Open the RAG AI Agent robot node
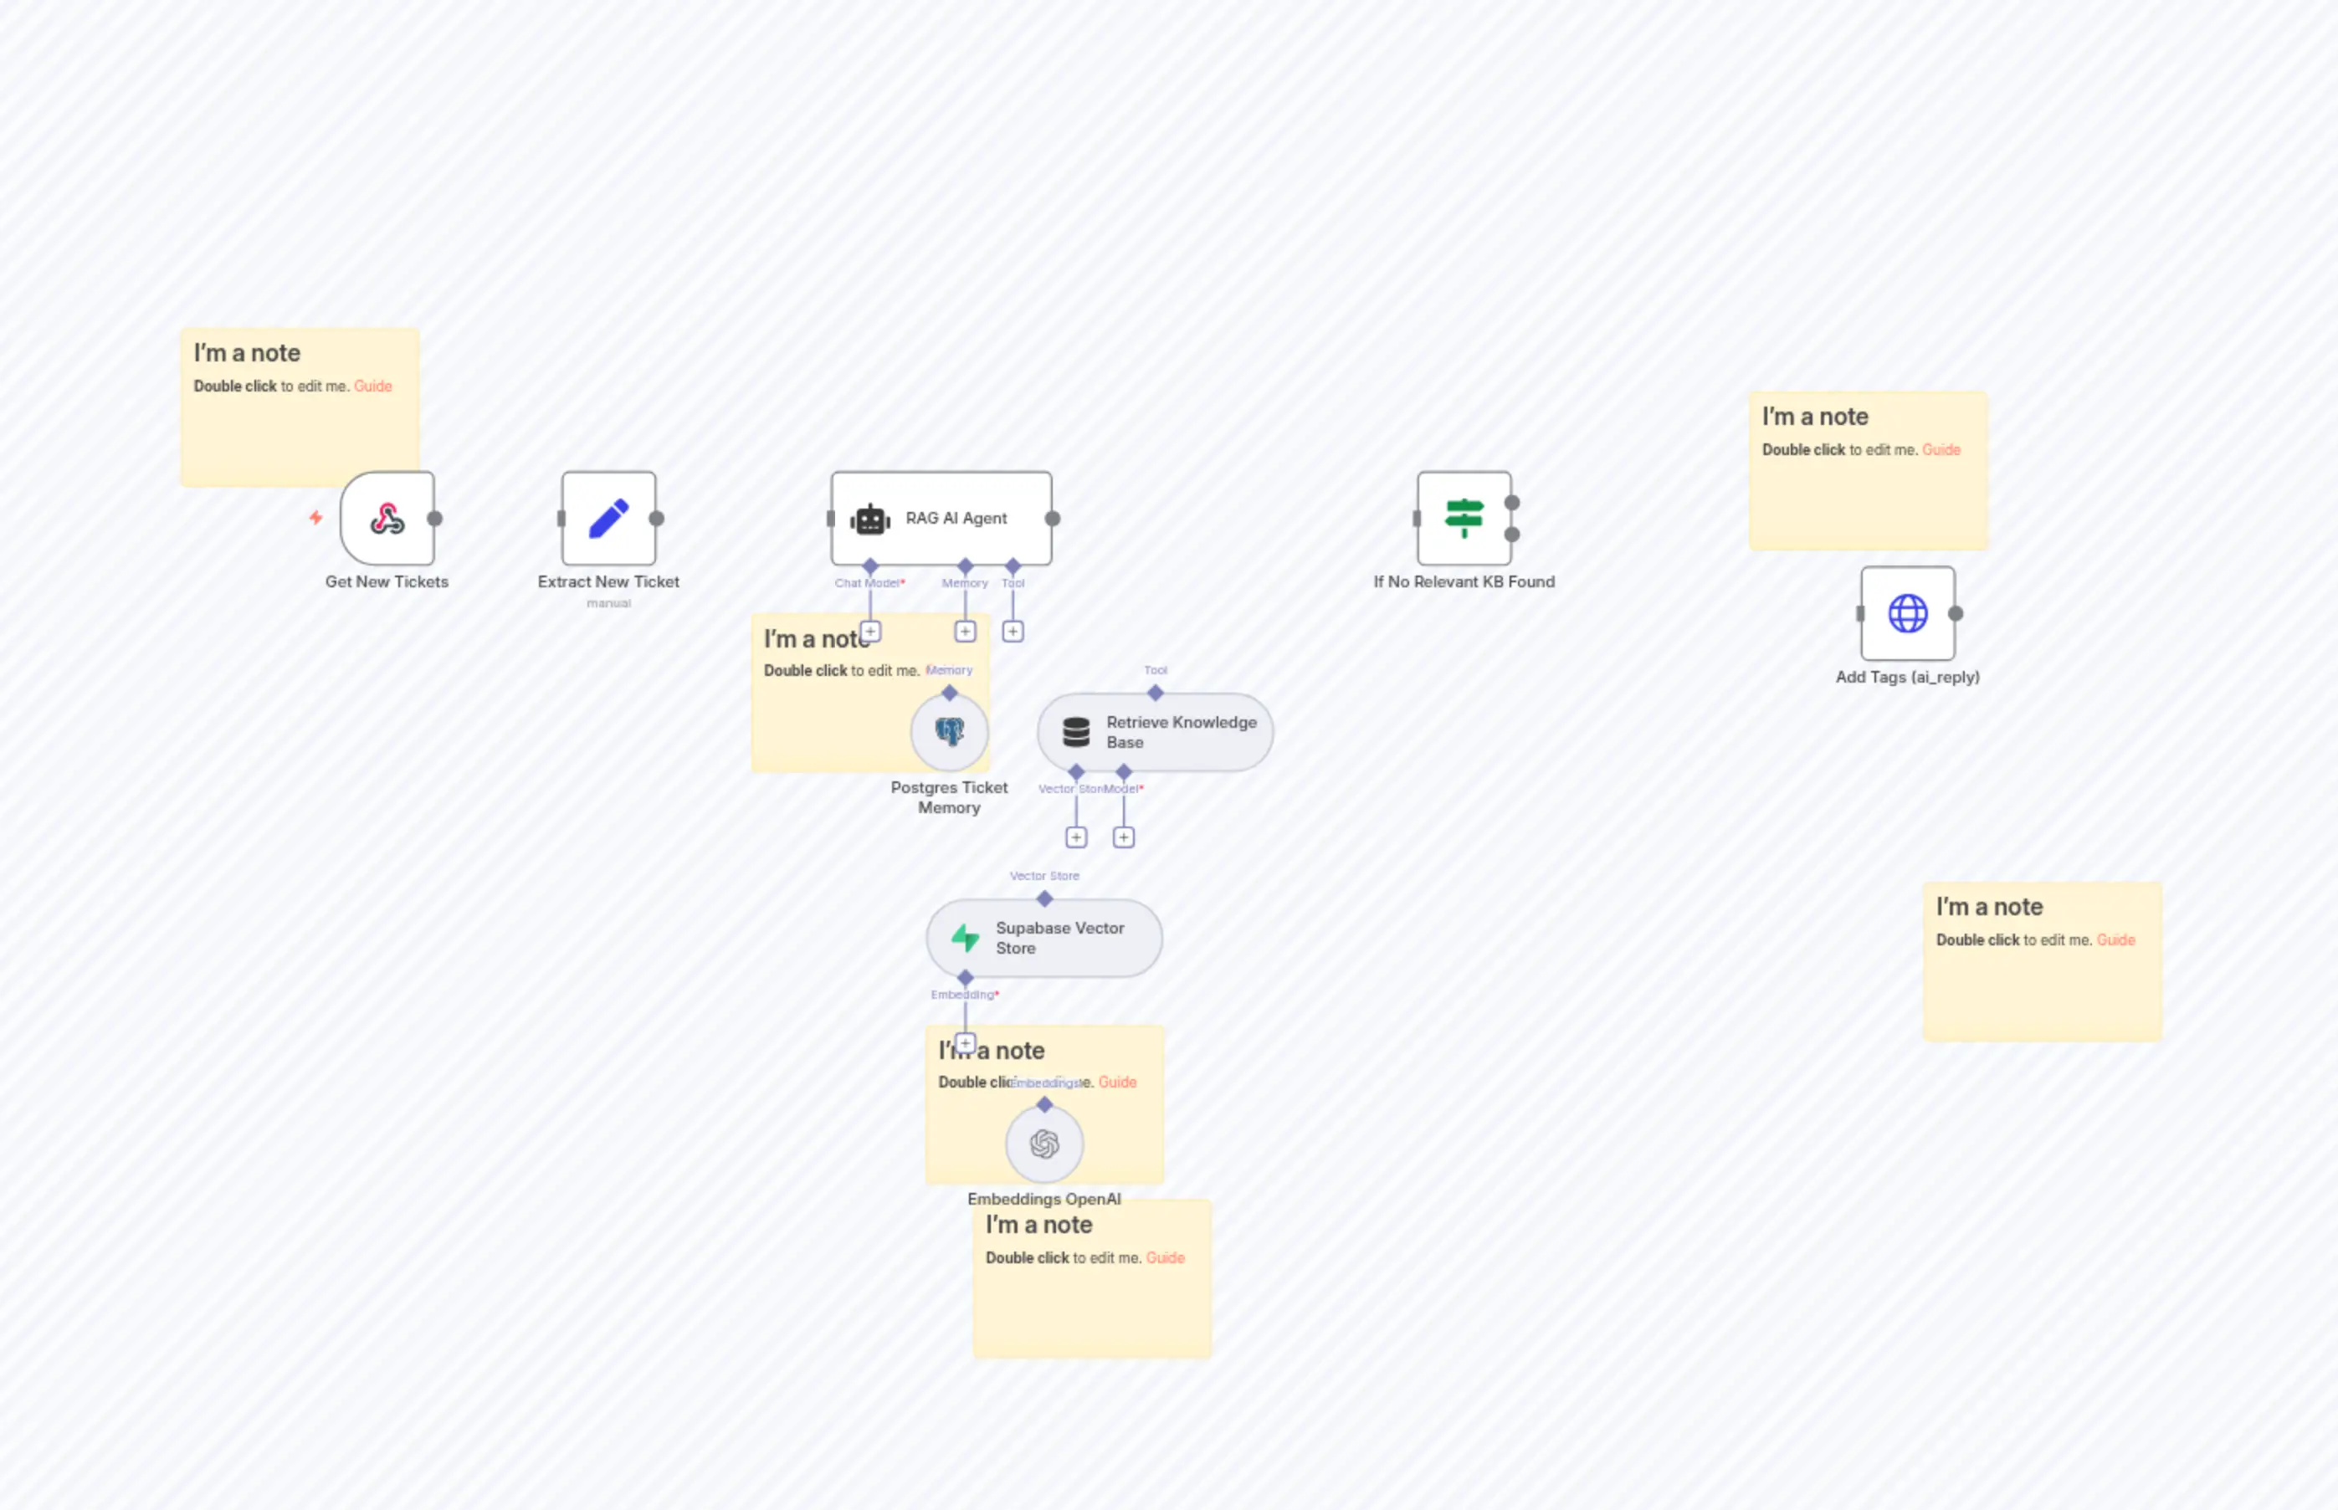The image size is (2338, 1510). coord(941,519)
